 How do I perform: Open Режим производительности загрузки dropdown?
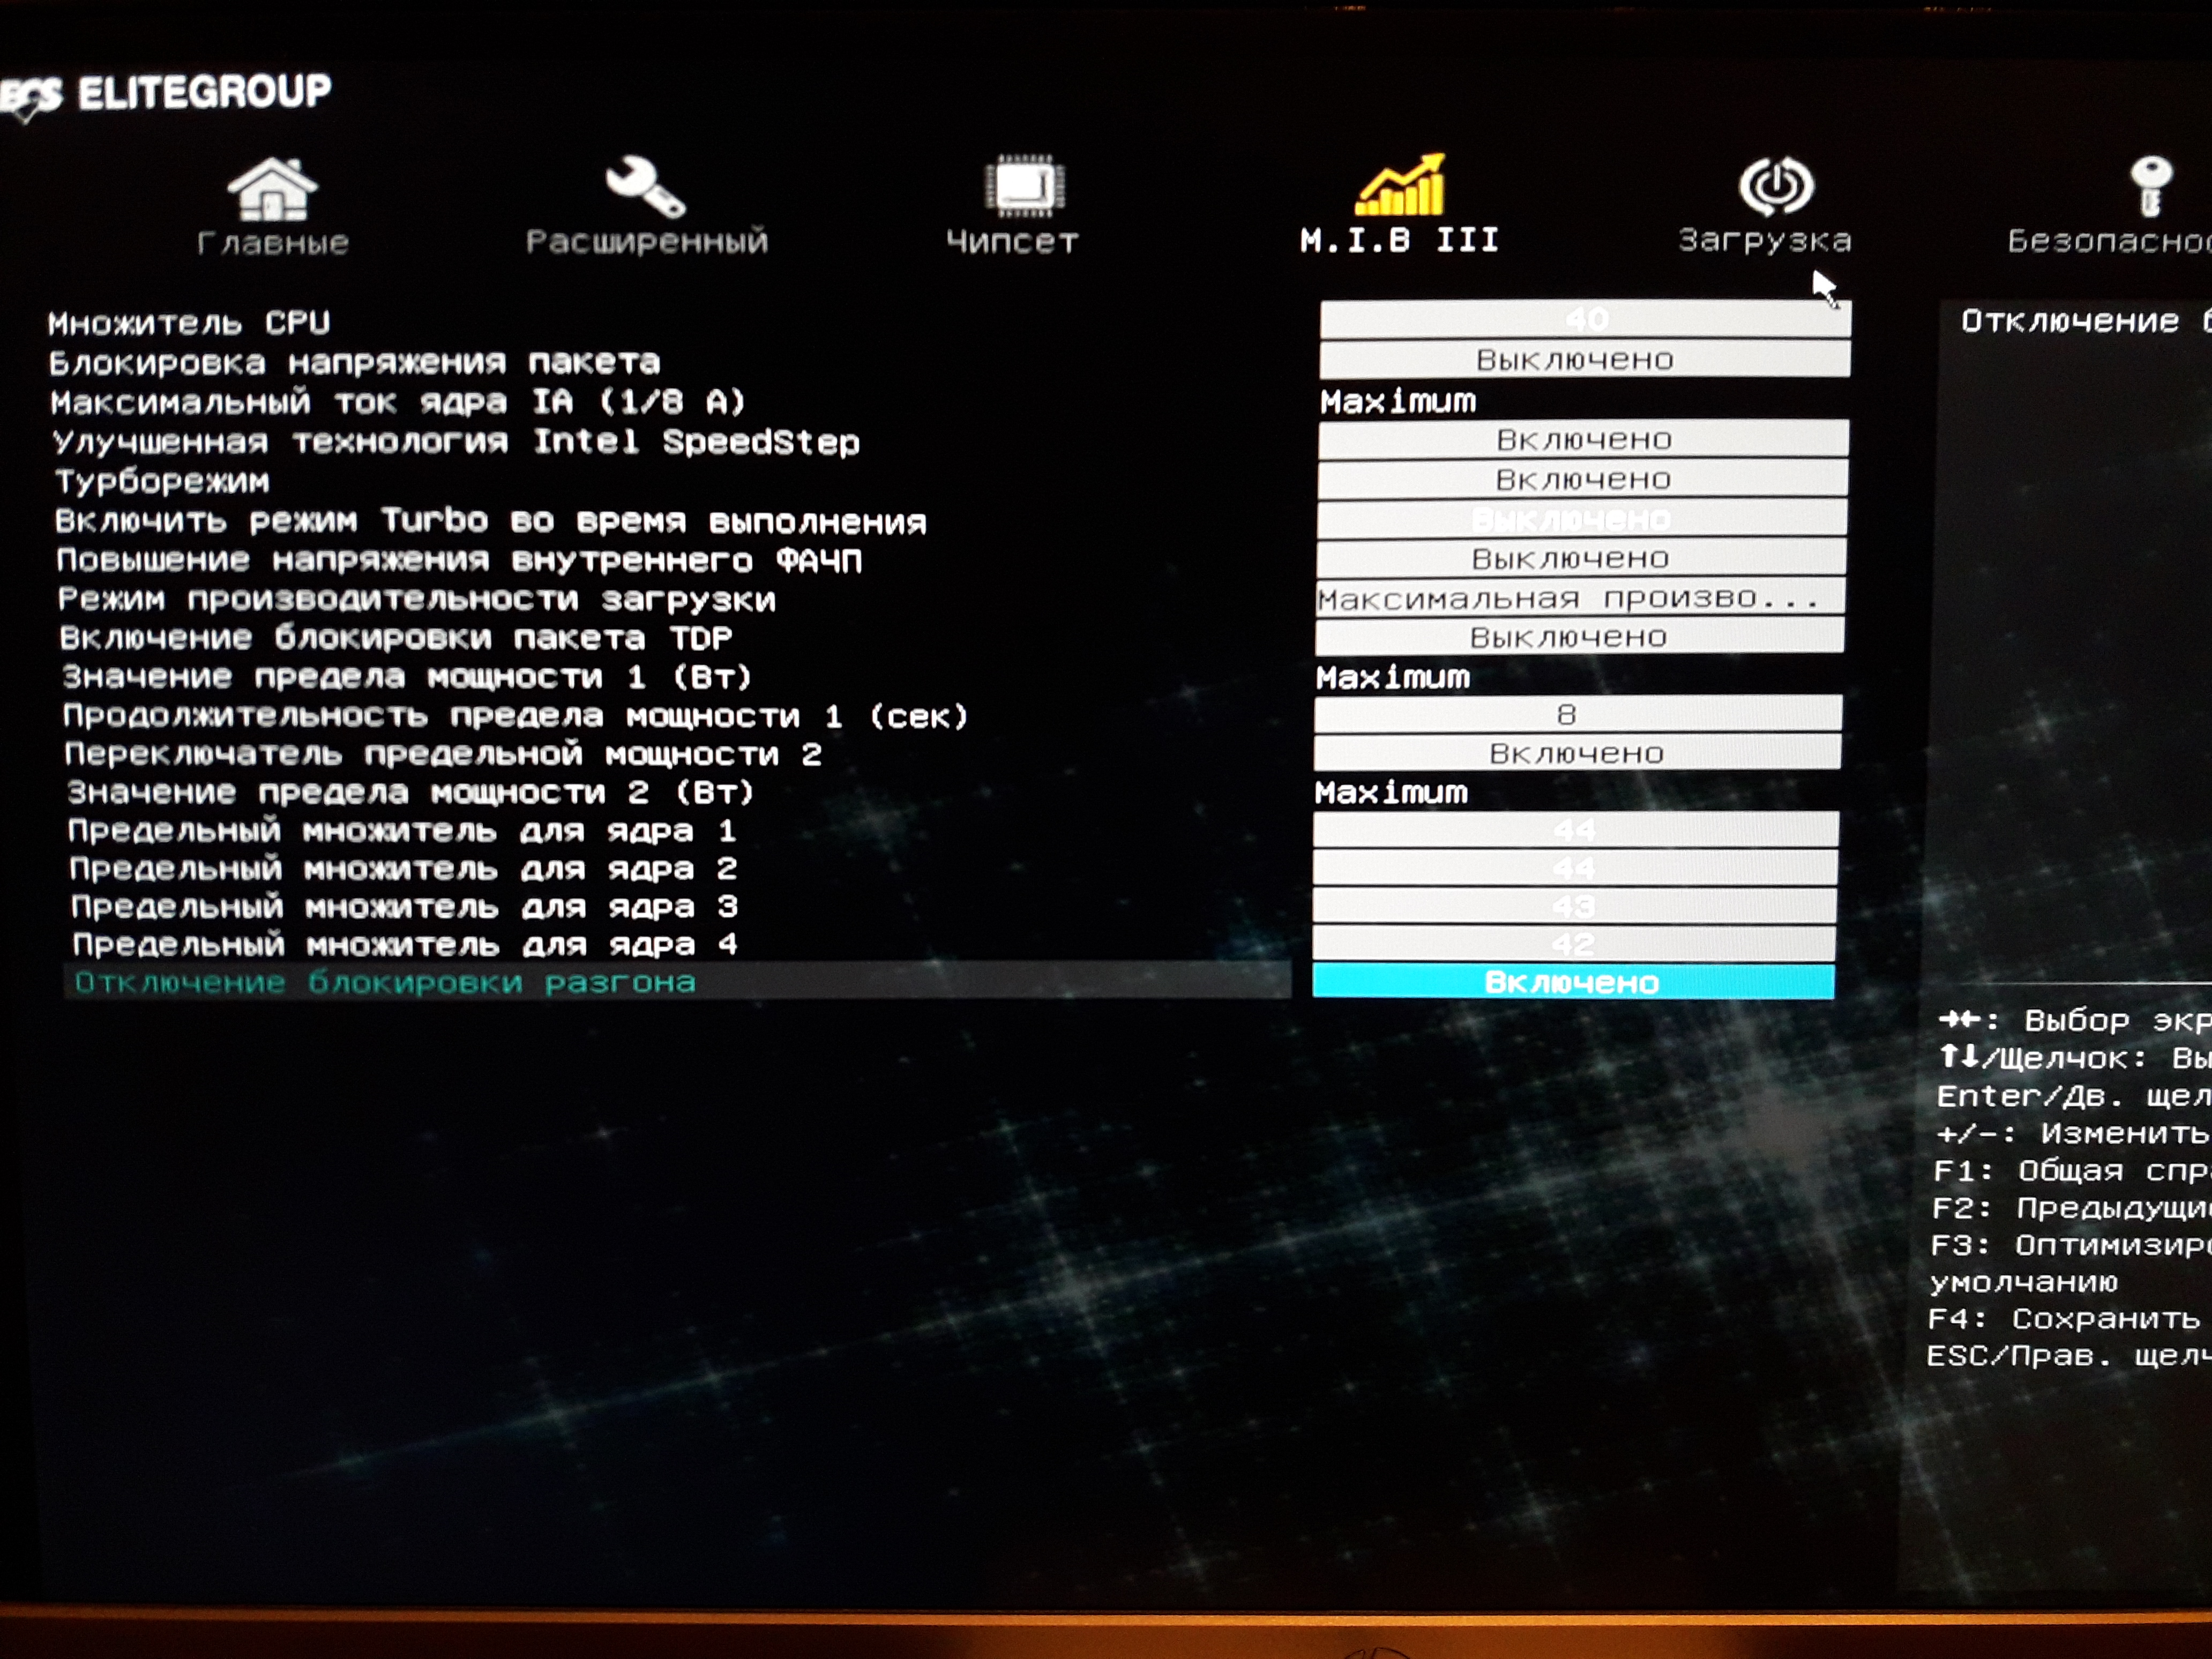[x=1580, y=598]
